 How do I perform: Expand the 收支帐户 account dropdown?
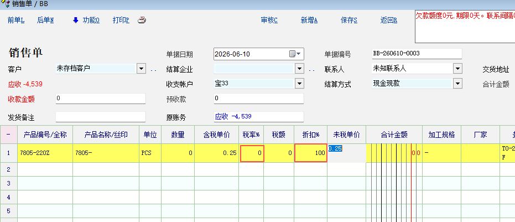299,84
